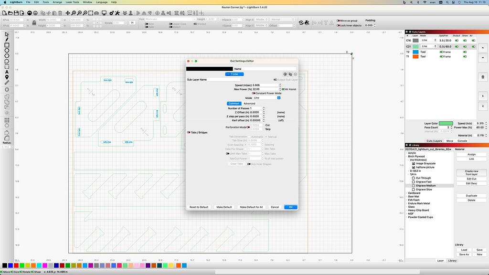
Task: Open a file with the folder icon
Action: (x=11, y=13)
